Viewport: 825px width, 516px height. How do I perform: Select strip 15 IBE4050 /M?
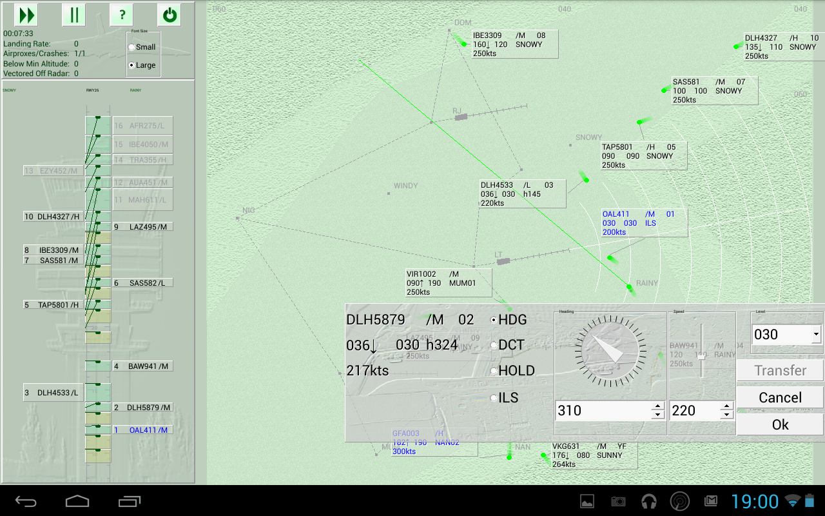pos(142,144)
